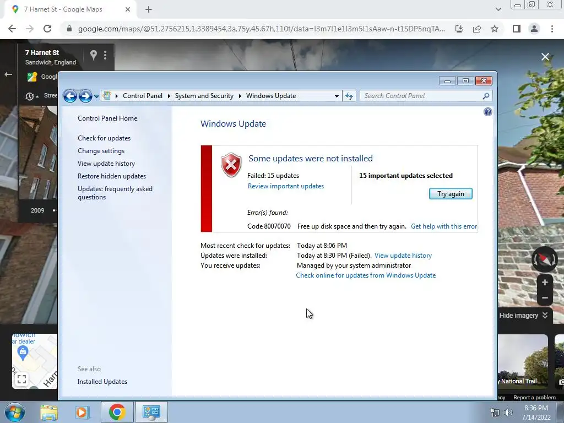Image resolution: width=564 pixels, height=423 pixels.
Task: Click the Control Panel icon in address bar
Action: 107,95
